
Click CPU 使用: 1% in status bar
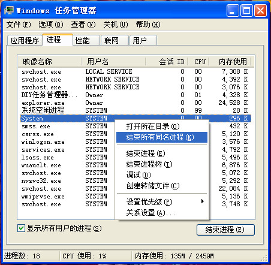85,256
